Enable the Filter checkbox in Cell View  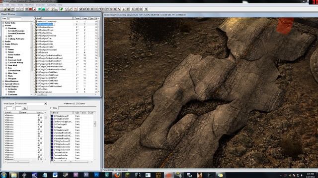coord(51,108)
